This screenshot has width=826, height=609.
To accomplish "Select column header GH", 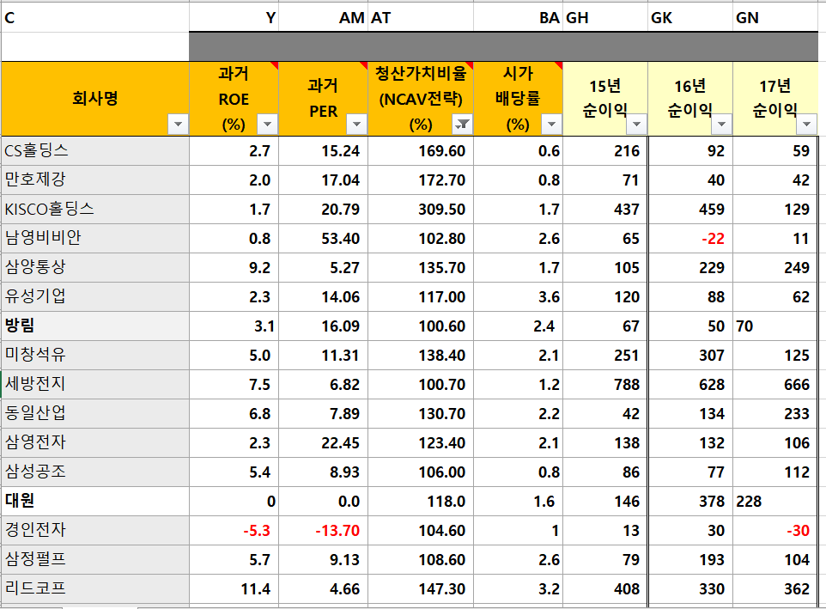I will coord(605,18).
